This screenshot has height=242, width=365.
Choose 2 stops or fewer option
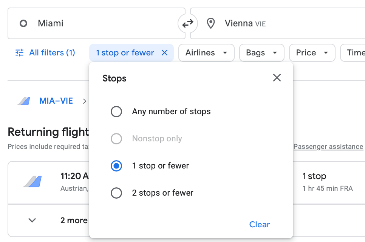[x=116, y=193]
